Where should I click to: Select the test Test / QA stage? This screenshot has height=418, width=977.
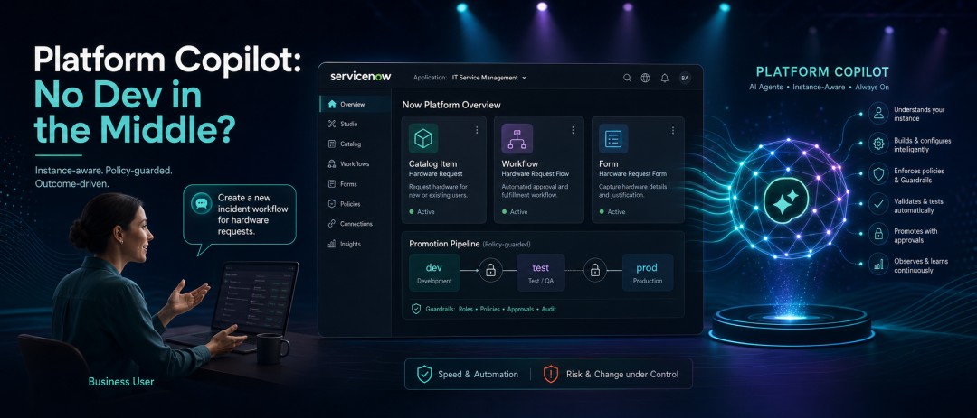pos(540,273)
